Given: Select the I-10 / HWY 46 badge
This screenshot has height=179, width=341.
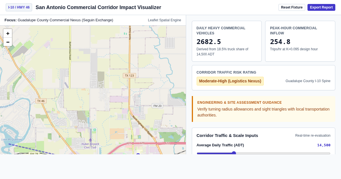Looking at the screenshot, I should click(x=19, y=7).
